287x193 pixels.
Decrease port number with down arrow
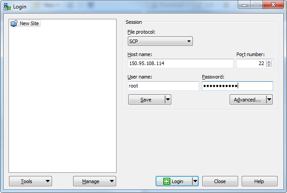[269, 65]
